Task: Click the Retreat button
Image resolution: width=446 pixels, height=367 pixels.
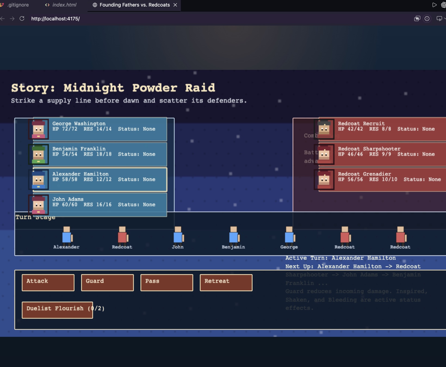Action: pyautogui.click(x=226, y=283)
